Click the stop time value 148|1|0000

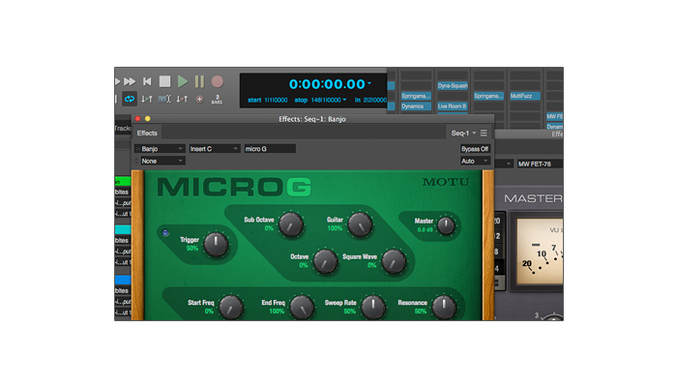[326, 100]
